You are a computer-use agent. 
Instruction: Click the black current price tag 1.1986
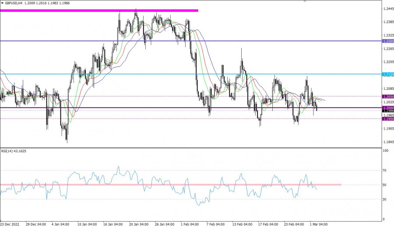[388, 111]
